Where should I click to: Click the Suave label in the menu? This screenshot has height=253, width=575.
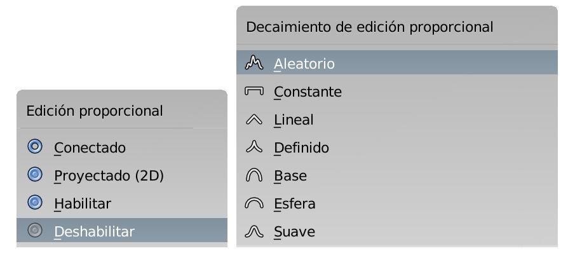(x=294, y=232)
